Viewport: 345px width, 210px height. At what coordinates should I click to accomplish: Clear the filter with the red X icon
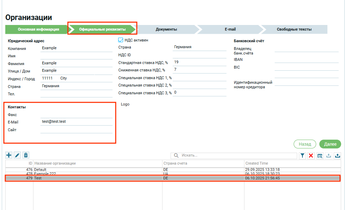coord(311,155)
